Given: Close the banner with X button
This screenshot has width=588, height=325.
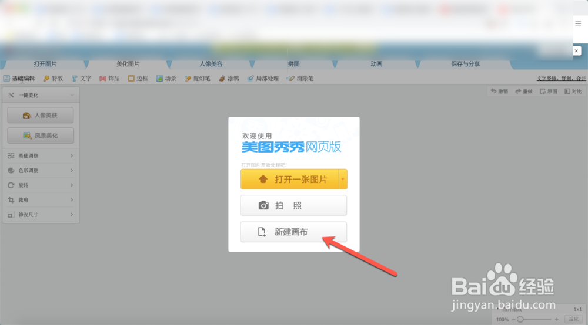Looking at the screenshot, I should [x=576, y=51].
